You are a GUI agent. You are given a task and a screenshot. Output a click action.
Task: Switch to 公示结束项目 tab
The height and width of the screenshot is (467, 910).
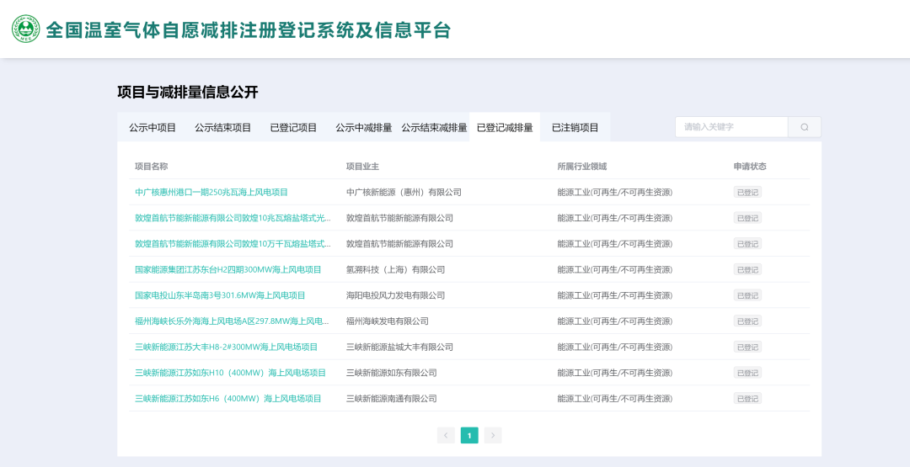222,127
